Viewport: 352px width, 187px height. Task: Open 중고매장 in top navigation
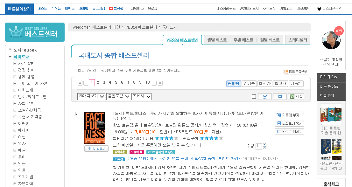tap(99, 9)
